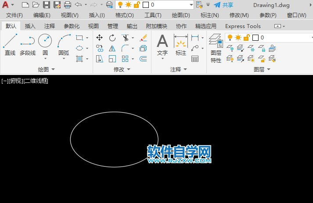
Task: Toggle layer on/off bulb in ribbon layer box
Action: [x=230, y=38]
